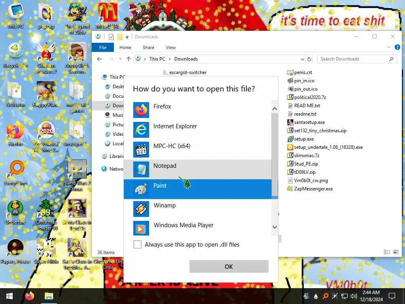This screenshot has height=304, width=405.
Task: Select tD09LV.zip archive
Action: (301, 172)
